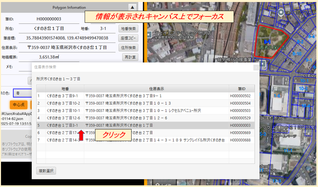Click the 8-10 parcel label on map
Screen dimensions: 318x187
tap(297, 54)
